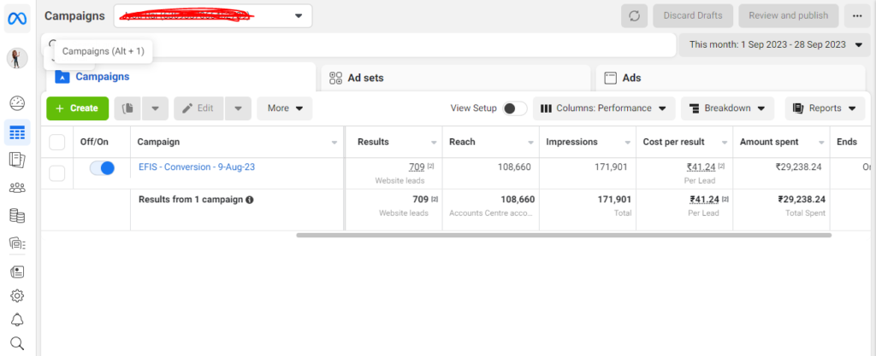Image resolution: width=876 pixels, height=356 pixels.
Task: Click the Refresh data icon button
Action: pos(634,16)
